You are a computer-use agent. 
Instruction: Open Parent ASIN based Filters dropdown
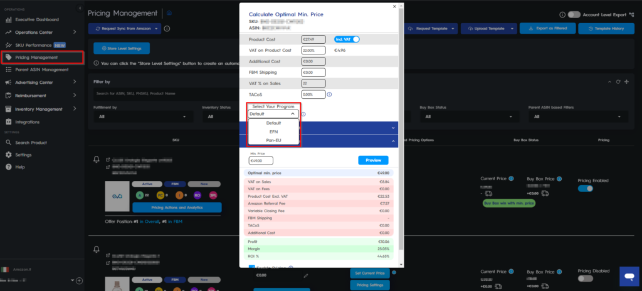[x=578, y=116]
